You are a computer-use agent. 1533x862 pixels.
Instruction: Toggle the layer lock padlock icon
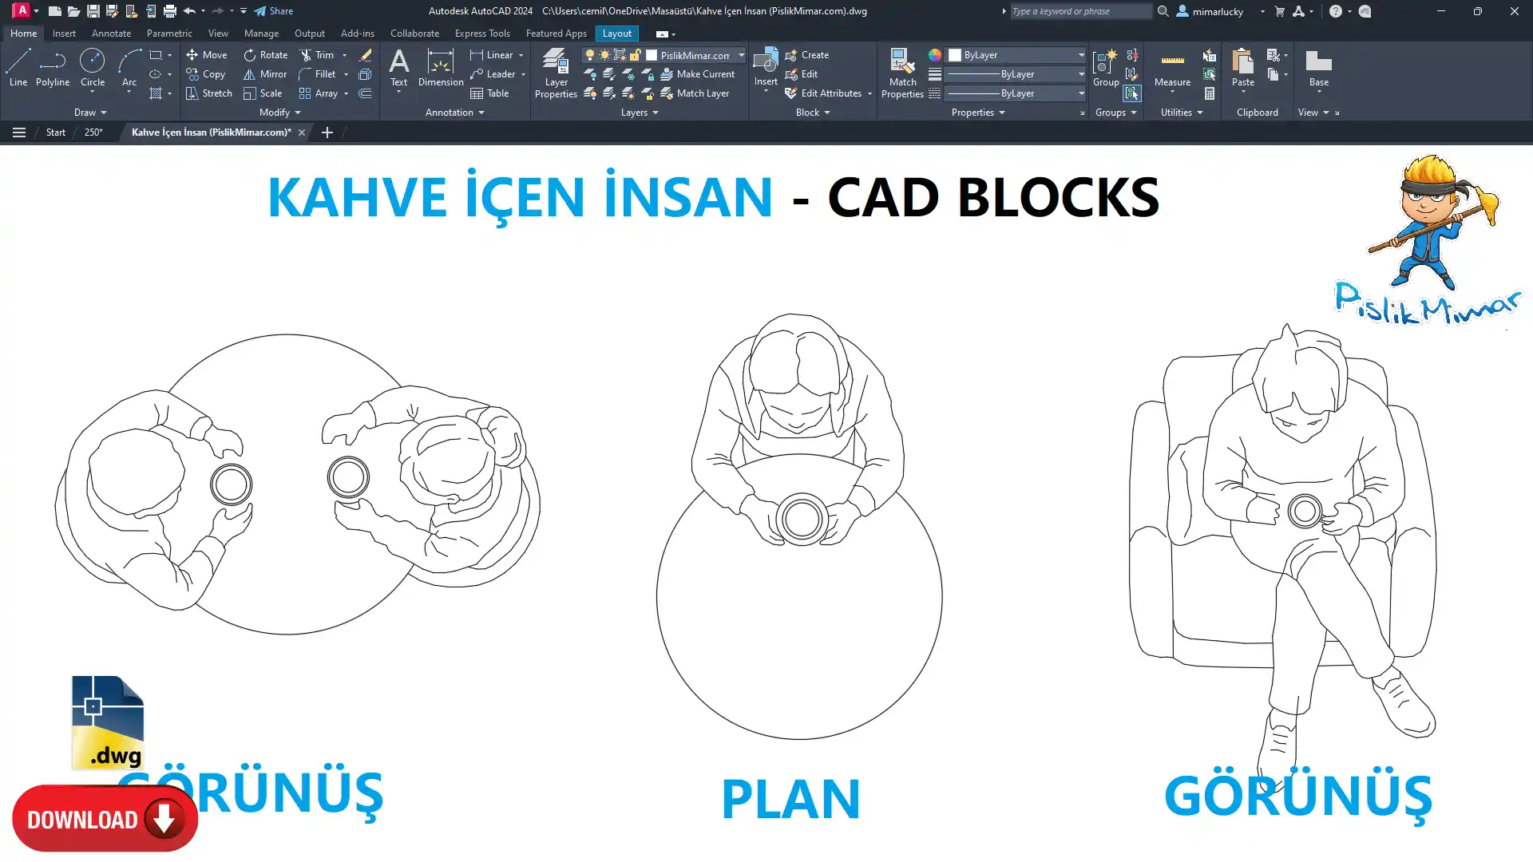[636, 55]
